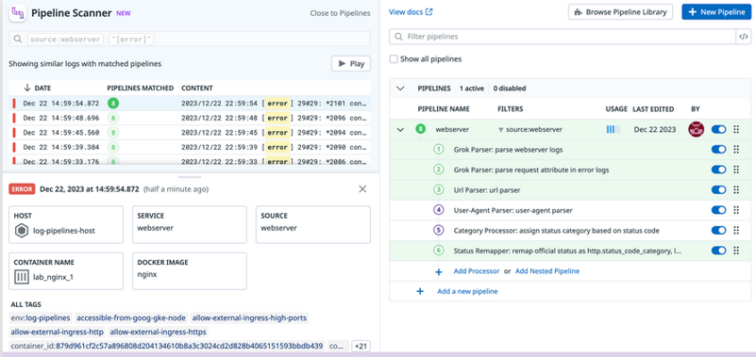Click the Add Nested Pipeline link
Screen dimensions: 756x357
tap(547, 271)
